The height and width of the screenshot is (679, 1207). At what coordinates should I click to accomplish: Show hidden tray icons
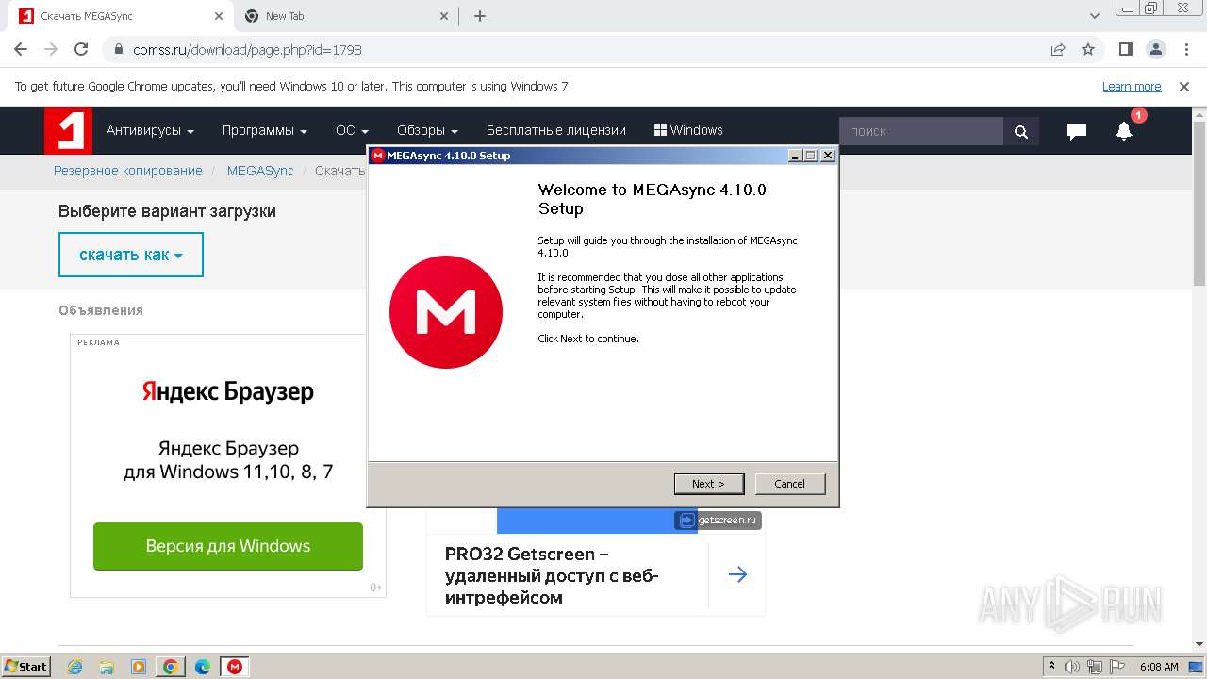(x=1052, y=667)
